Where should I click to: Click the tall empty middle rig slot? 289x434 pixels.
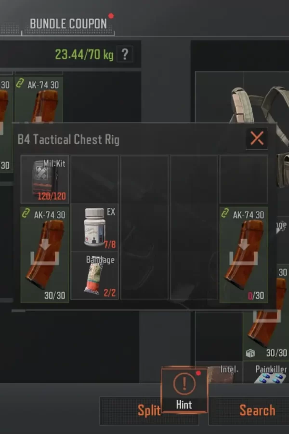[144, 227]
